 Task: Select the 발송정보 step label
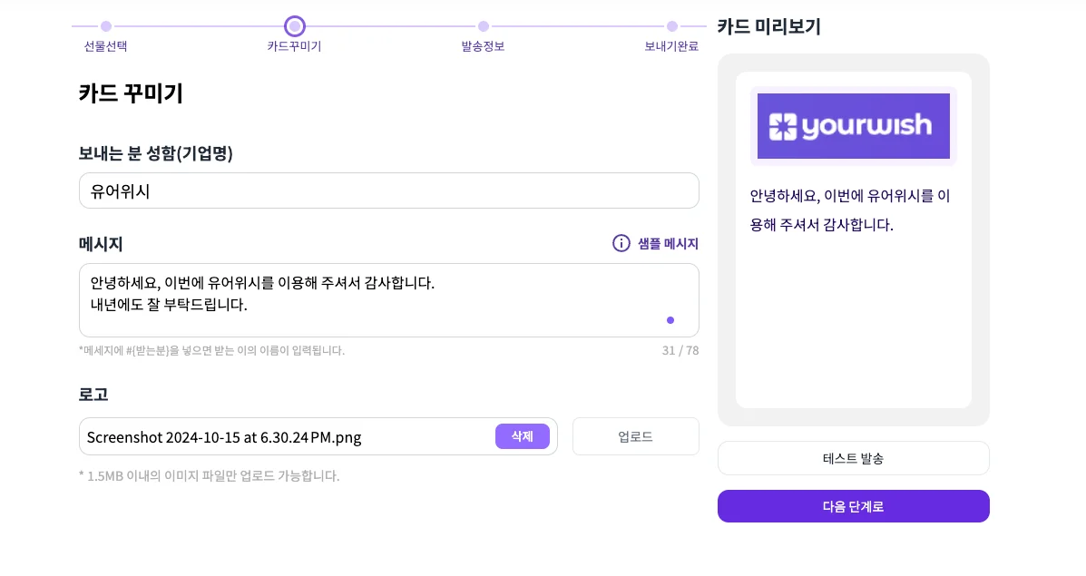482,46
